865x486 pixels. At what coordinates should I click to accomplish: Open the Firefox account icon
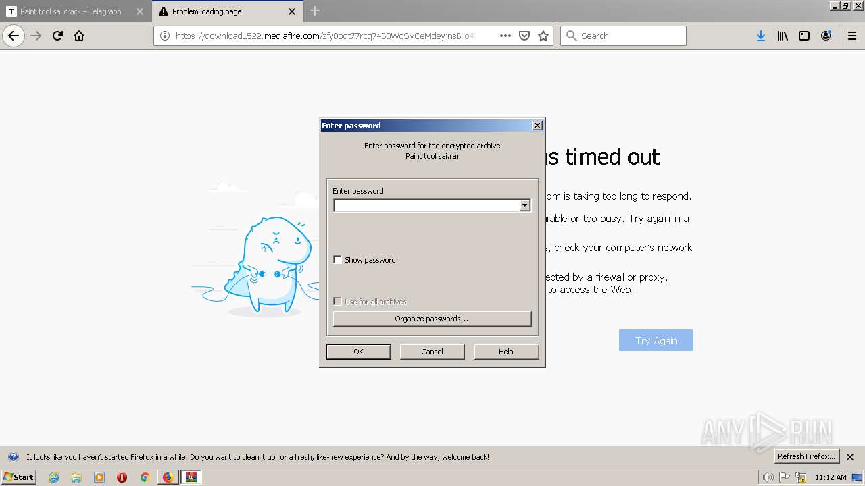(826, 36)
